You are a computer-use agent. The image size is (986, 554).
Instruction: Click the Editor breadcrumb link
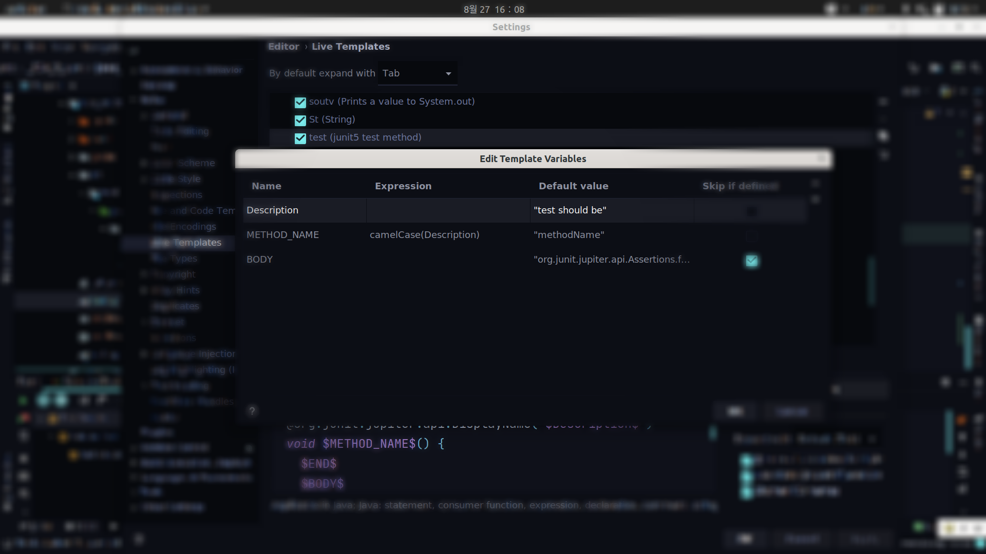pos(283,47)
